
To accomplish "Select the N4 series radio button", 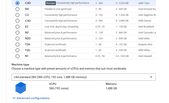I will pyautogui.click(x=17, y=9).
